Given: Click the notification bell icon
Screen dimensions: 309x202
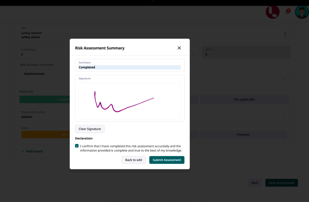Looking at the screenshot, I should 287,12.
